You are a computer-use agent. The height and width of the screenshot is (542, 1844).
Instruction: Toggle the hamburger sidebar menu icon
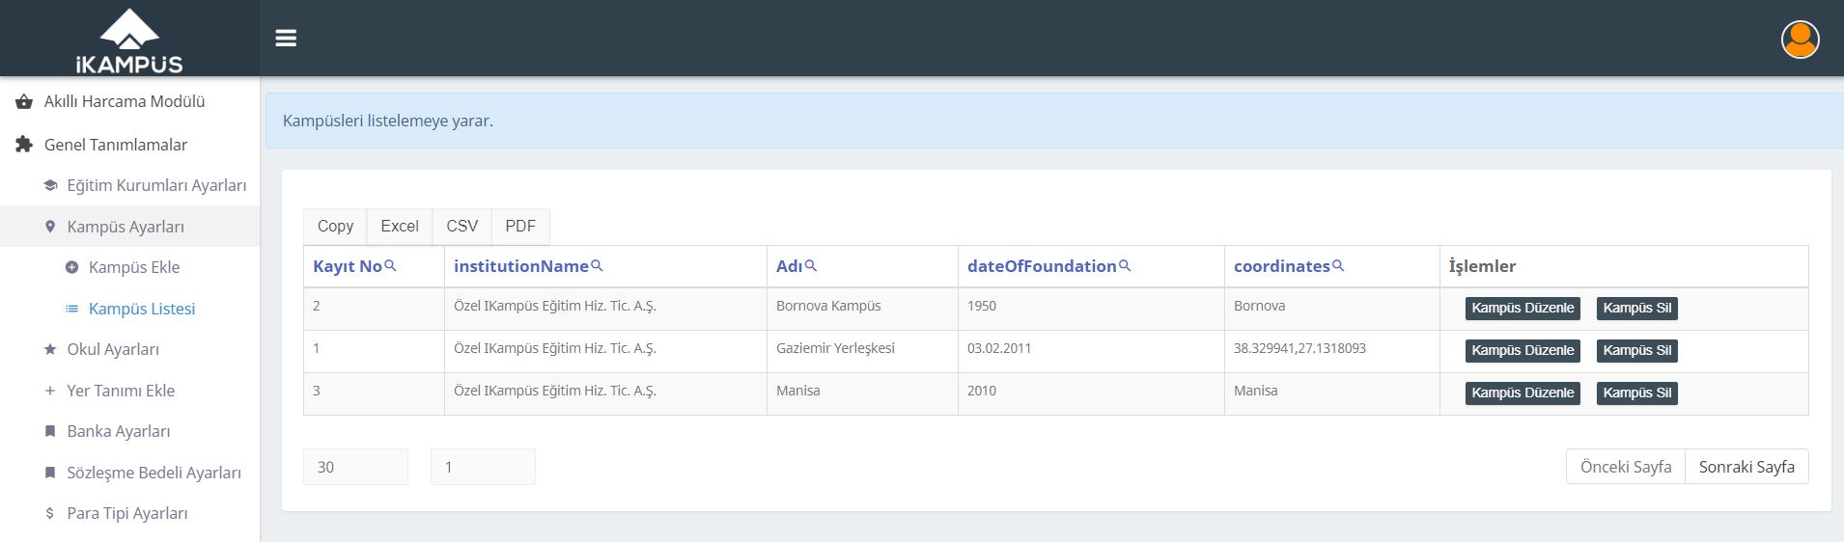click(x=286, y=39)
